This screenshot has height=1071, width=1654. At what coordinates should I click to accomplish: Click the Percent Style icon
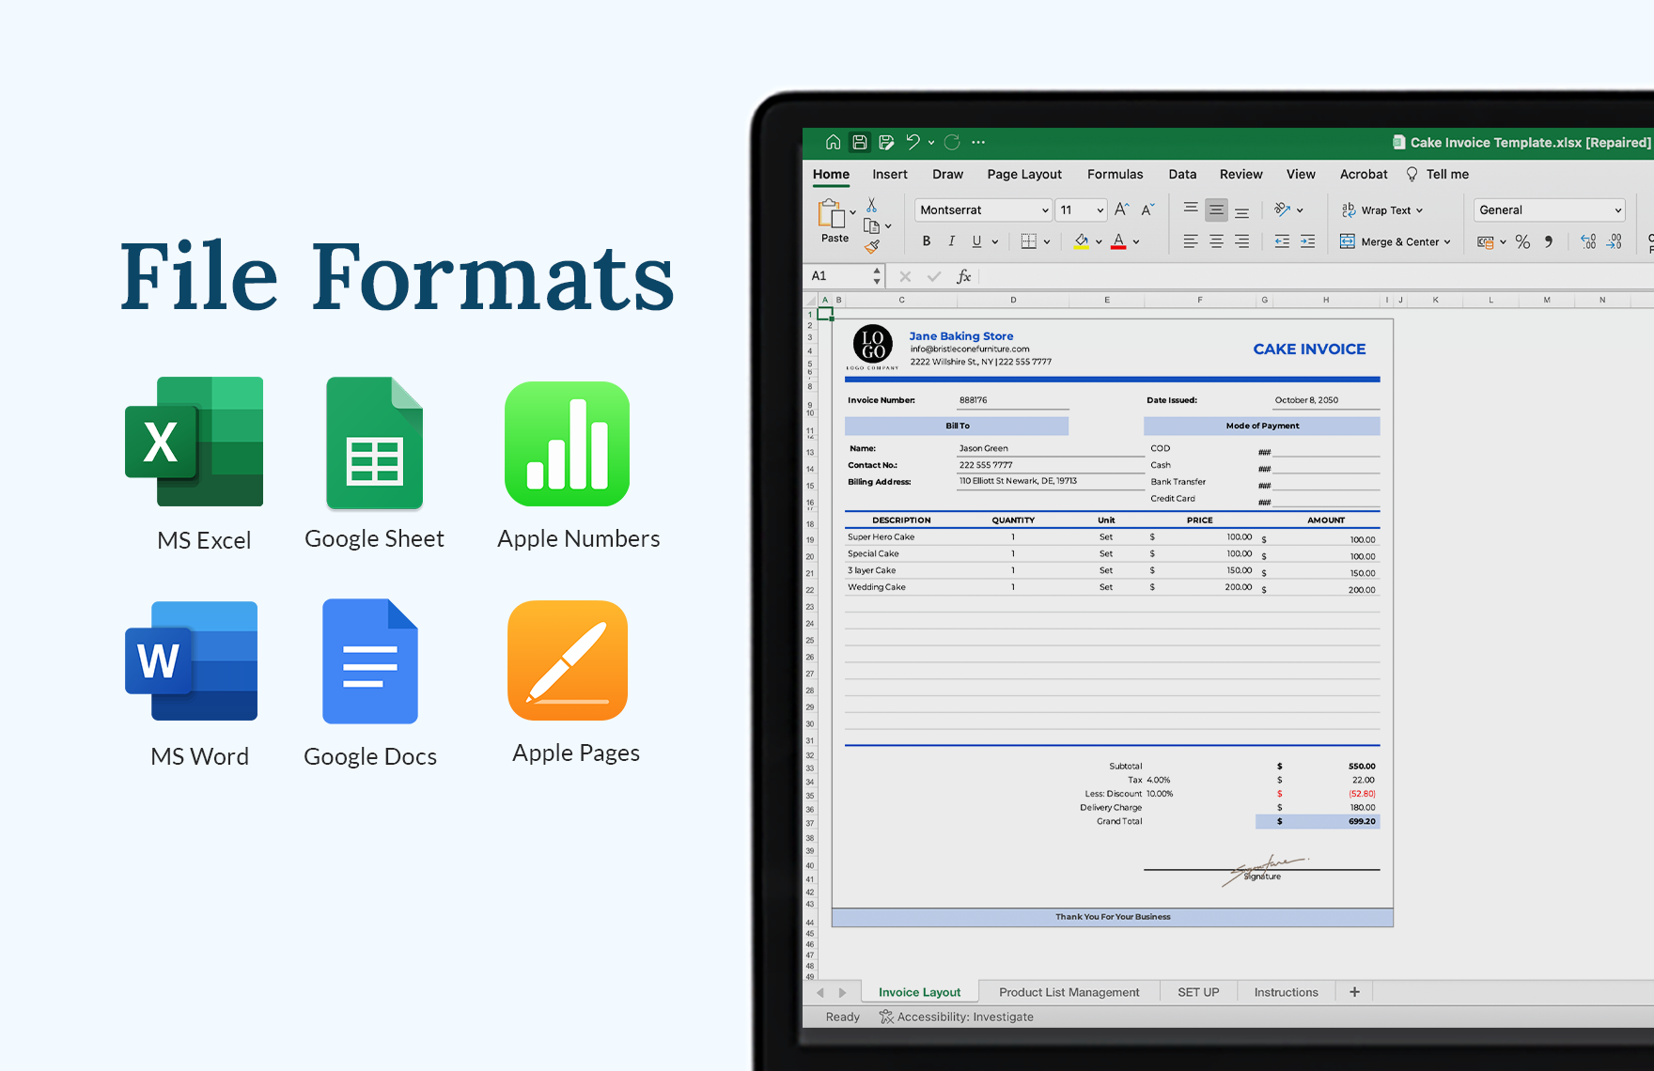tap(1523, 241)
